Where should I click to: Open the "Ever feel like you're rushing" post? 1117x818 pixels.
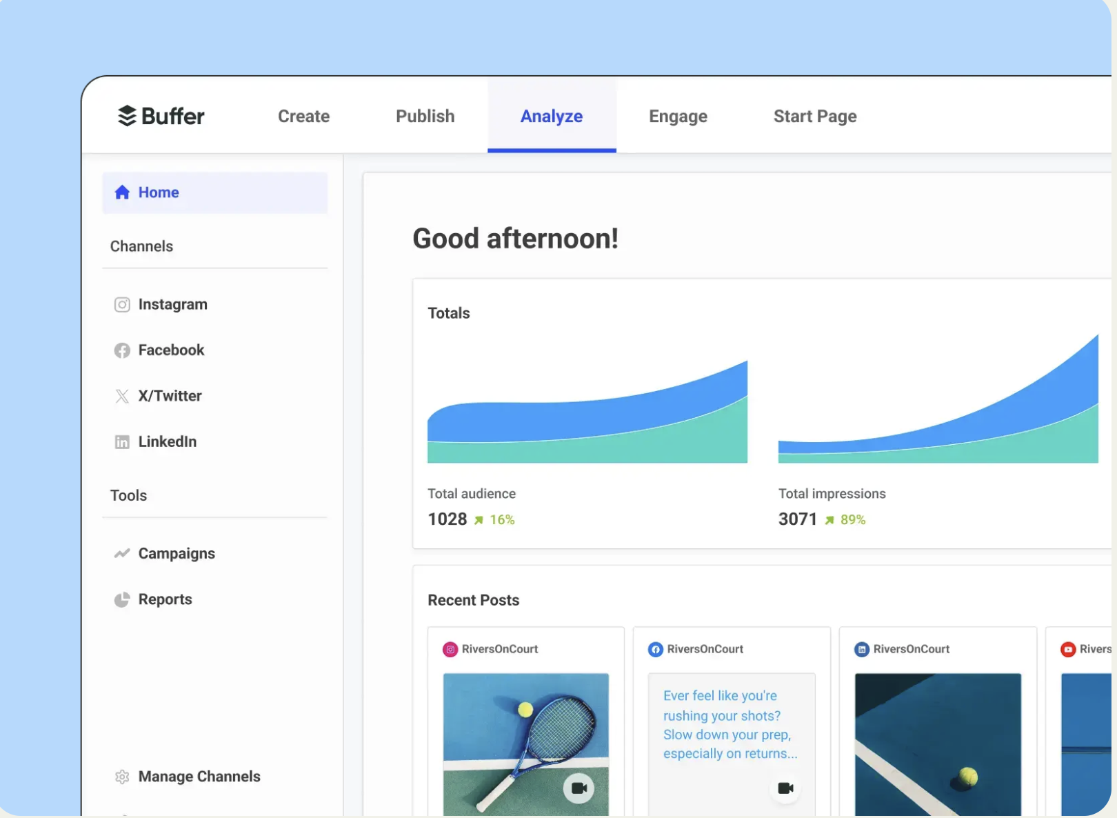pyautogui.click(x=732, y=744)
